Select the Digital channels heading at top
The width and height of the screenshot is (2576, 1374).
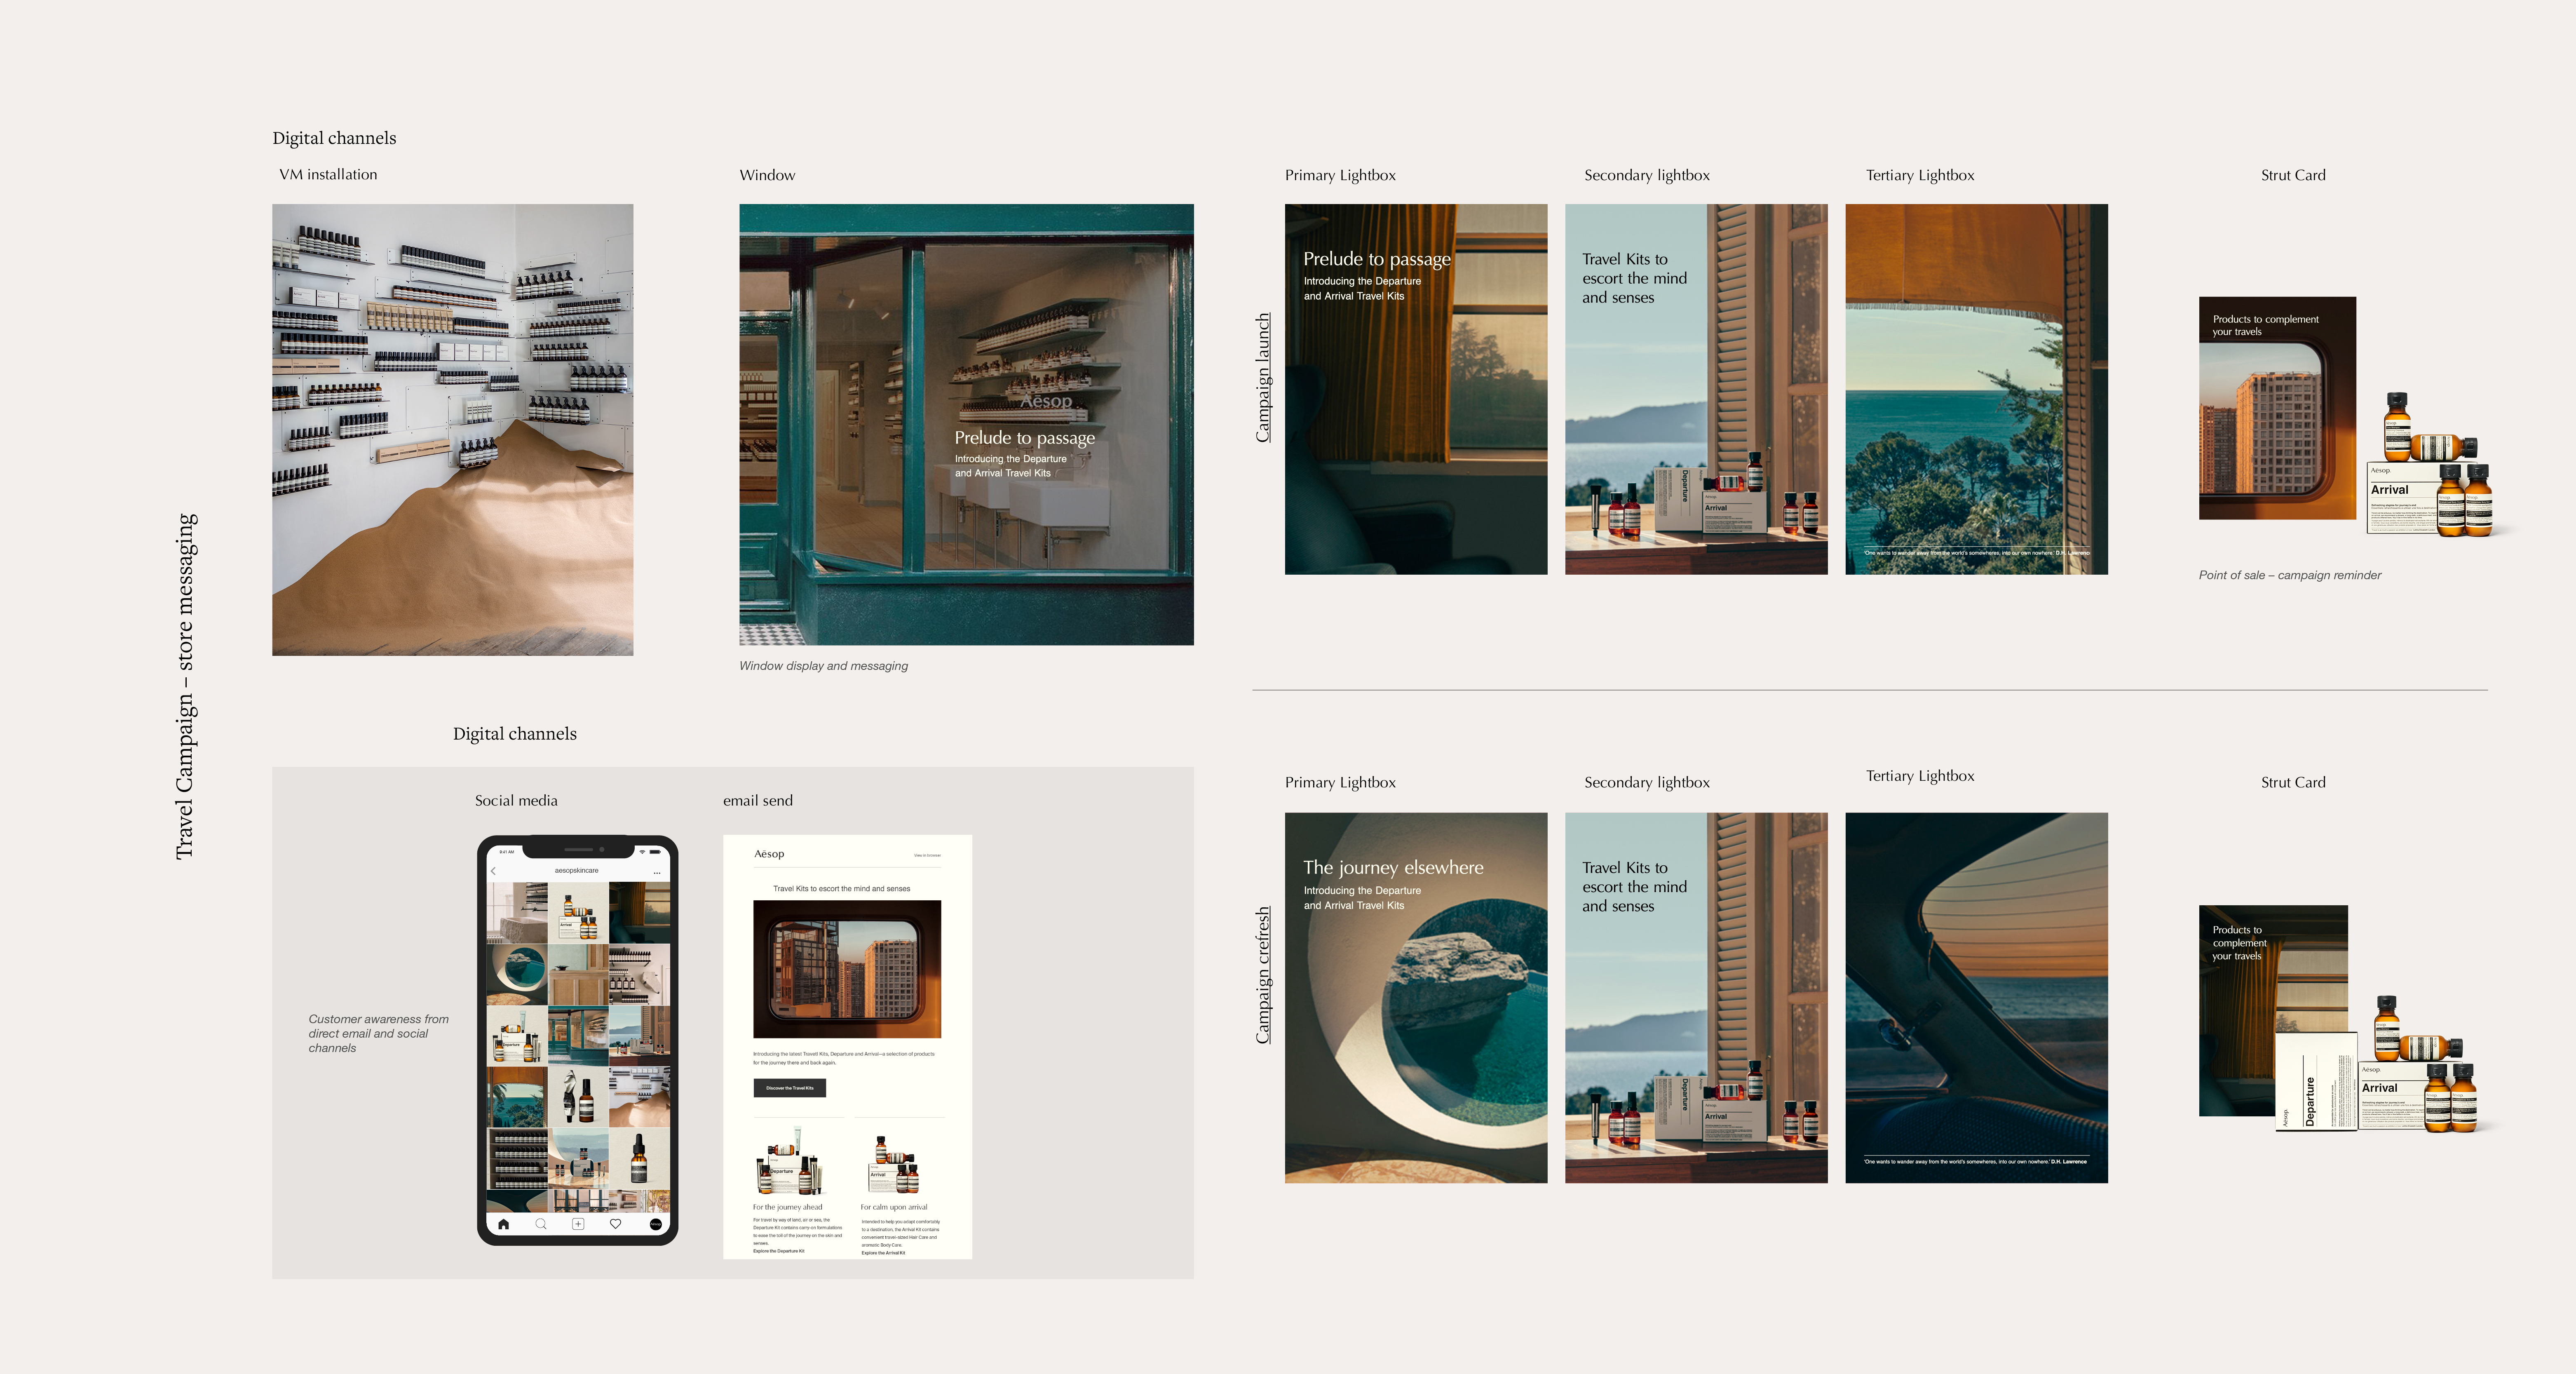(334, 138)
